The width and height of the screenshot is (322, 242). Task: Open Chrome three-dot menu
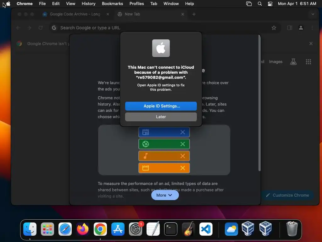point(312,28)
